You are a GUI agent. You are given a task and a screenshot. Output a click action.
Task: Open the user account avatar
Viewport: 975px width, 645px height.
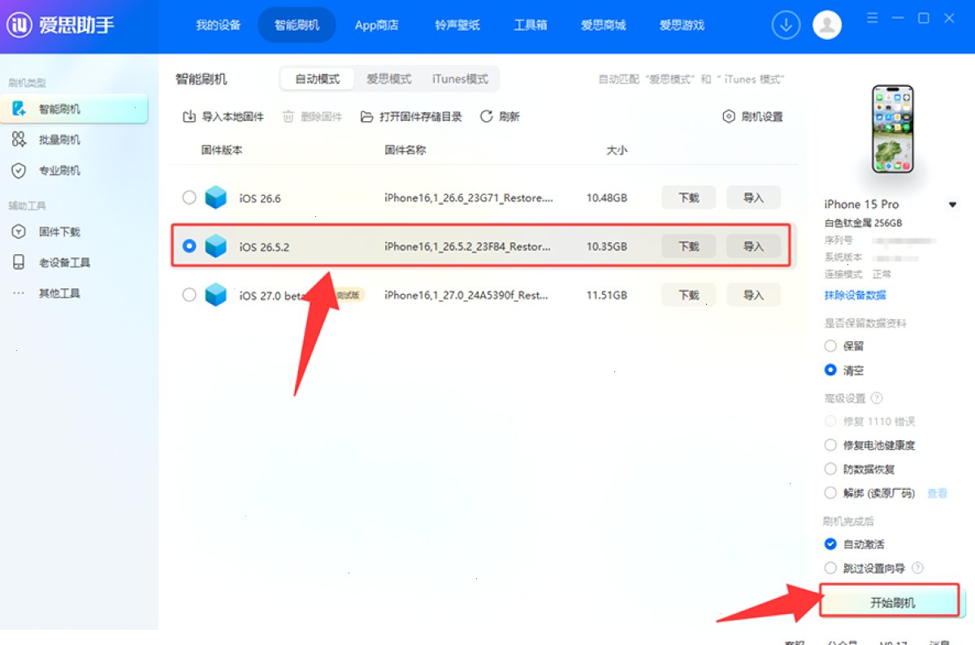pos(827,25)
